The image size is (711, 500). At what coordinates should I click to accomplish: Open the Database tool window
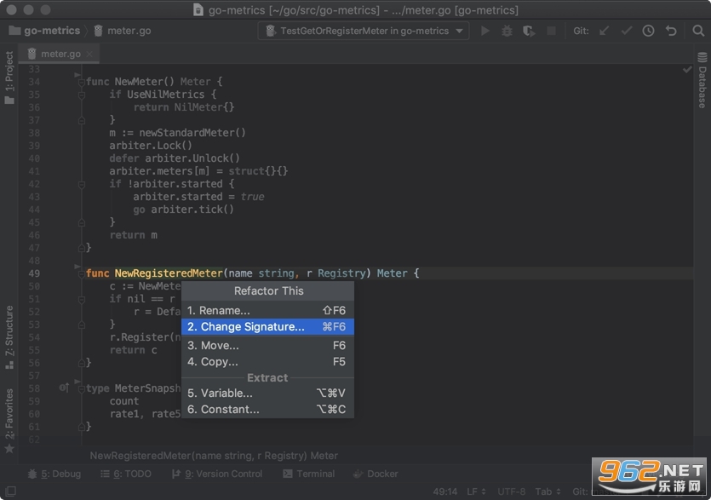(x=702, y=80)
